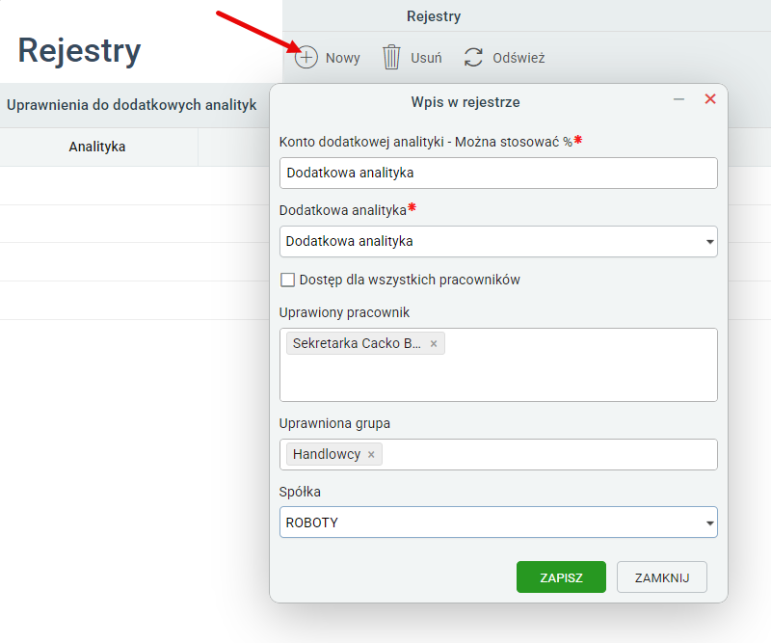This screenshot has height=643, width=771.
Task: Click the Rejestry panel title above the toolbar
Action: [x=434, y=16]
